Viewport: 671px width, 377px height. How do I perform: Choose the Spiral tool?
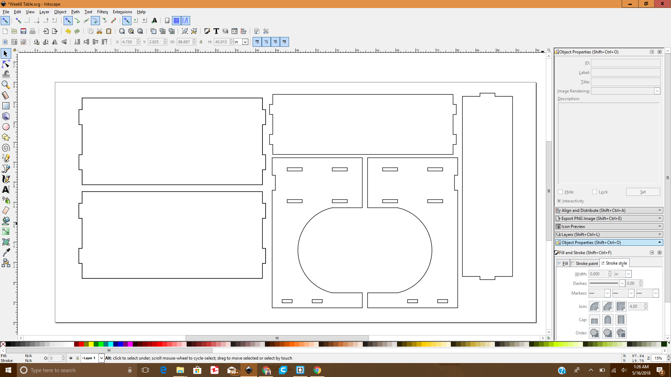6,148
